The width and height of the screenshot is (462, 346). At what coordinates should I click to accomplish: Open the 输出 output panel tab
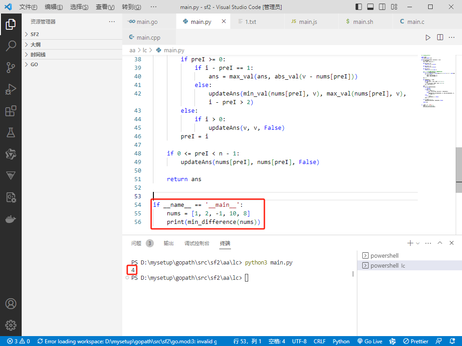169,243
